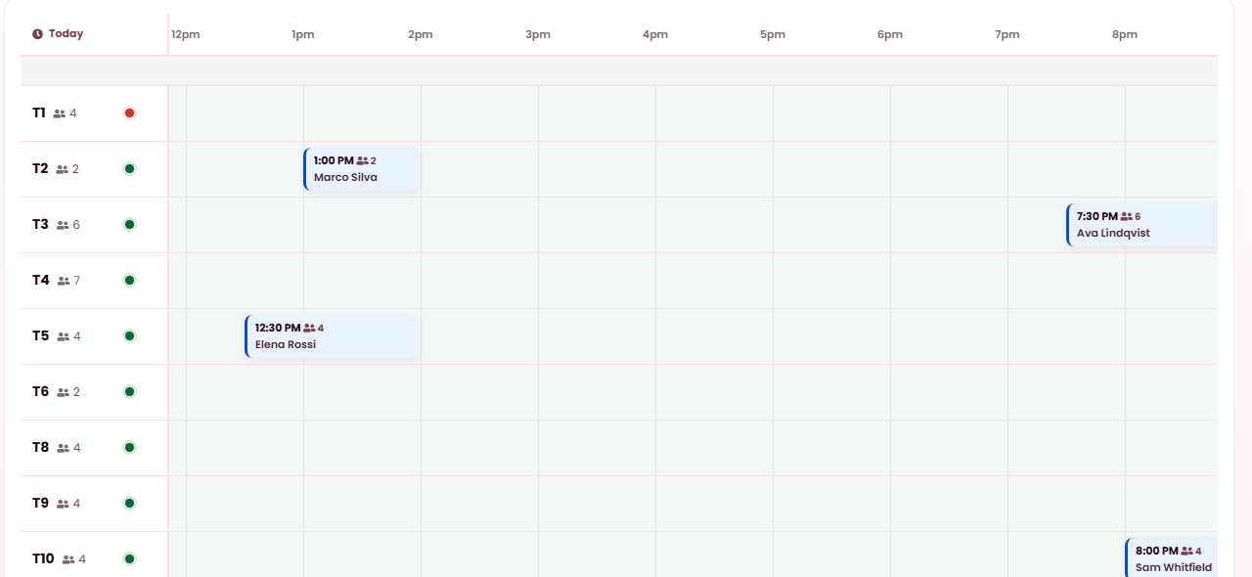Click the Today button
The image size is (1252, 577).
58,33
